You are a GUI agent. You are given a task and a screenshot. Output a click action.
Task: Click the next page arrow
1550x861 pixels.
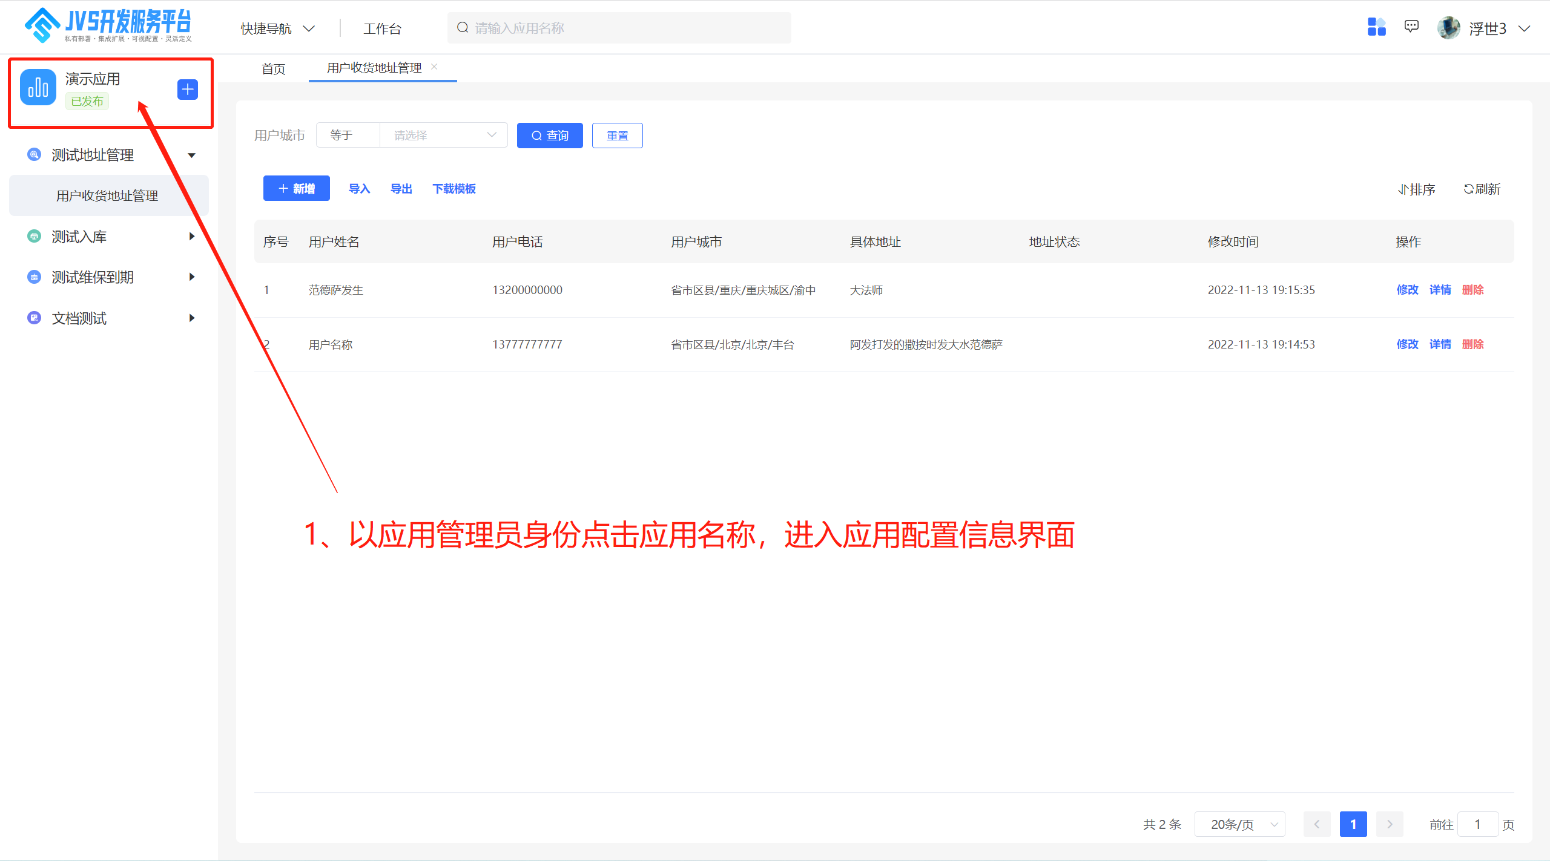(1390, 824)
